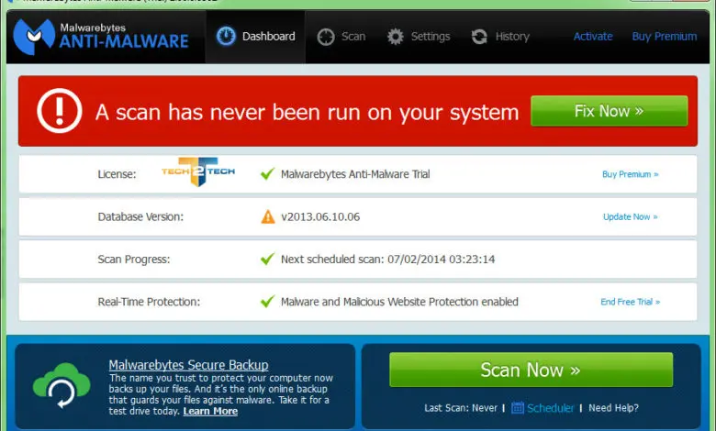Click the History refresh-arrows icon
The image size is (716, 431).
[479, 37]
